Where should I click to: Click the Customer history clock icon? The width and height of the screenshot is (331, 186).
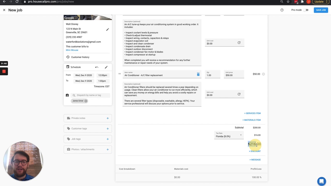(x=68, y=57)
